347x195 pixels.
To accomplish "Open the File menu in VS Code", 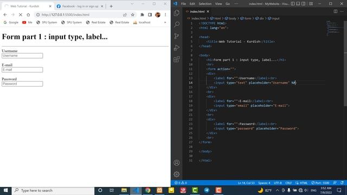I will (183, 4).
